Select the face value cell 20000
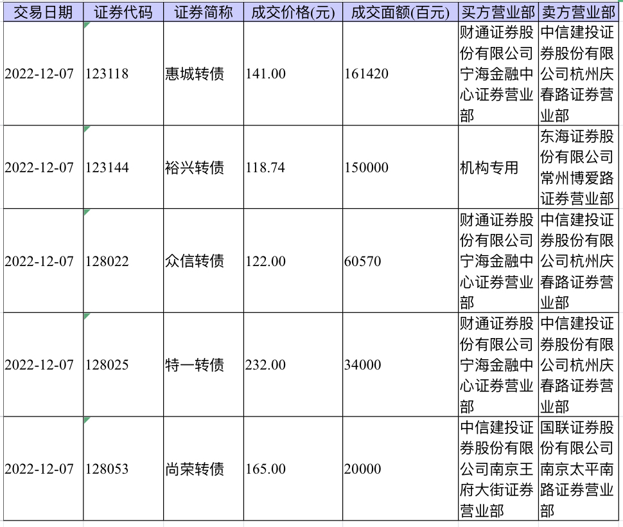623x527 pixels. point(401,469)
